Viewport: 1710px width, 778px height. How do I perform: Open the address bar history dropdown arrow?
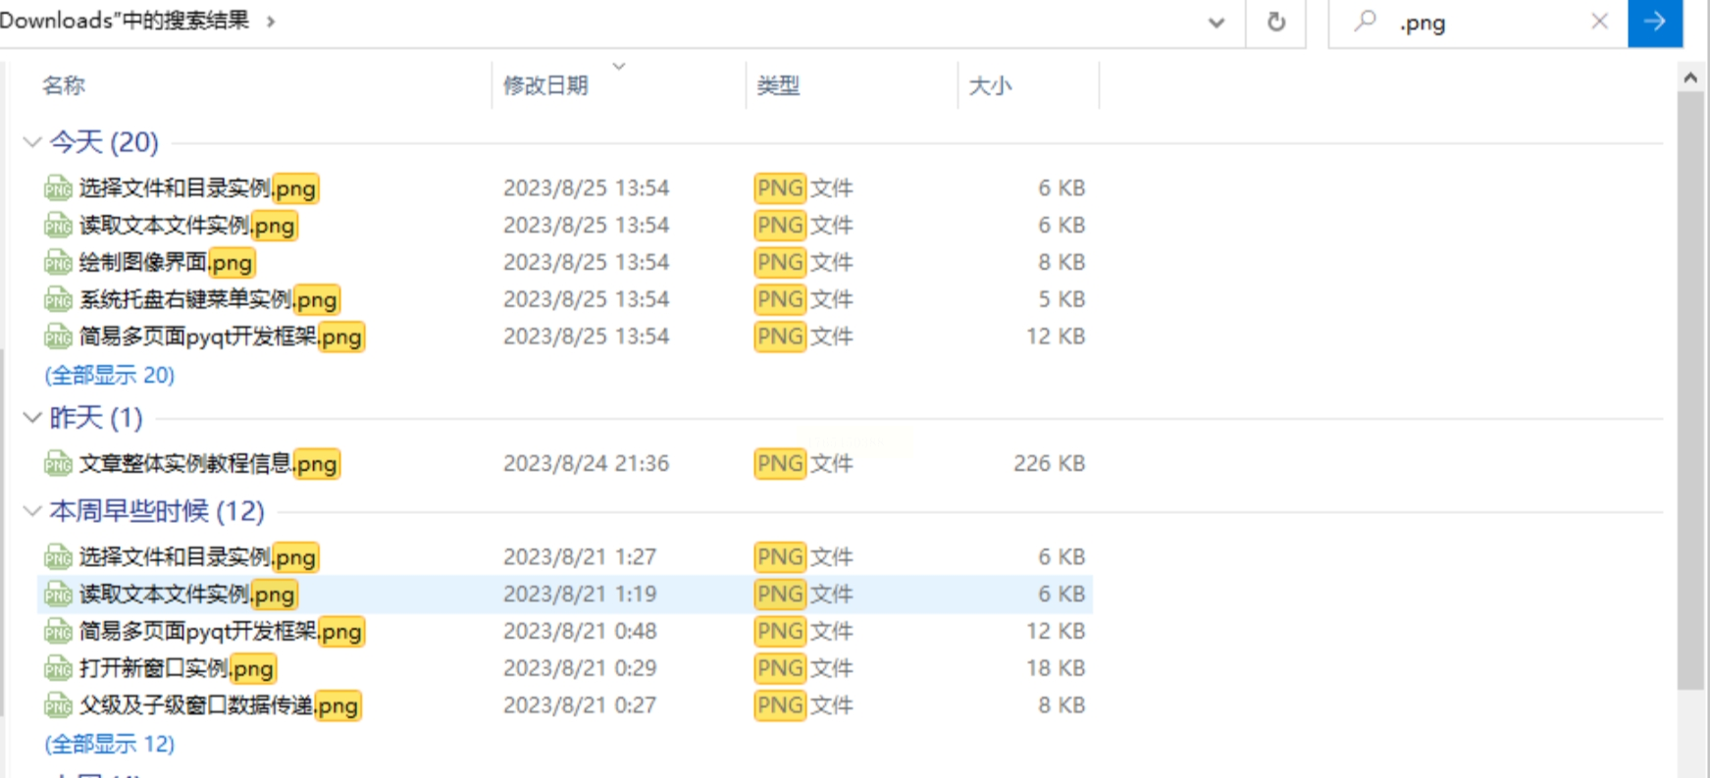click(x=1216, y=23)
